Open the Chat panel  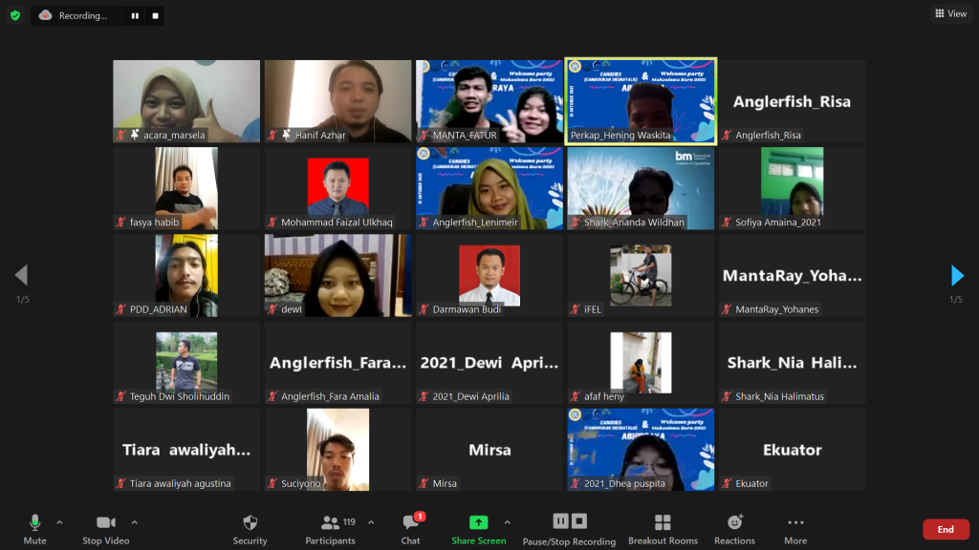[410, 523]
